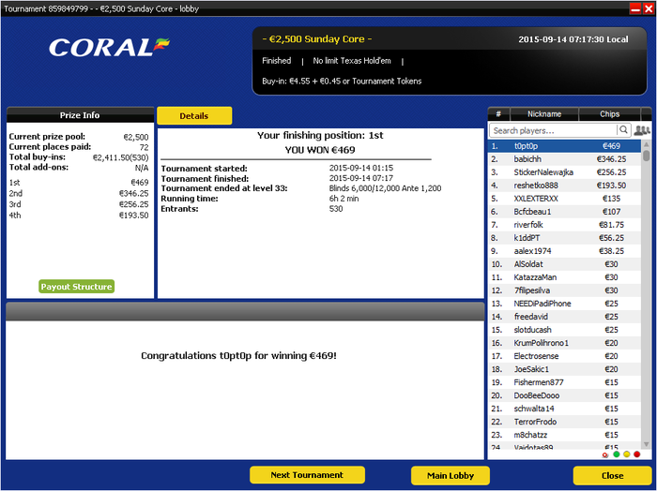Click player list scrollbar down arrow
The height and width of the screenshot is (491, 657).
[x=646, y=444]
